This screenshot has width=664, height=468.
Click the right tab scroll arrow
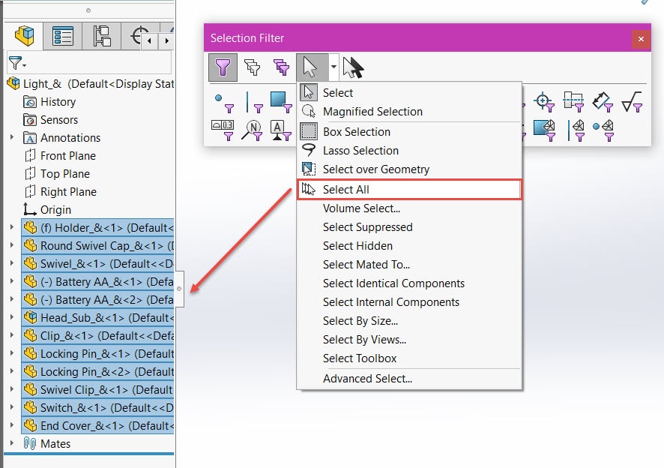point(167,41)
